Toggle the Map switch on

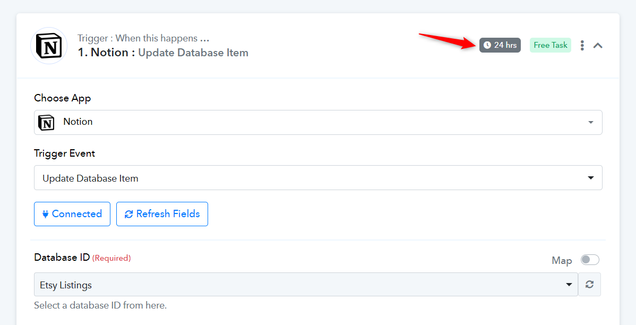pos(589,260)
